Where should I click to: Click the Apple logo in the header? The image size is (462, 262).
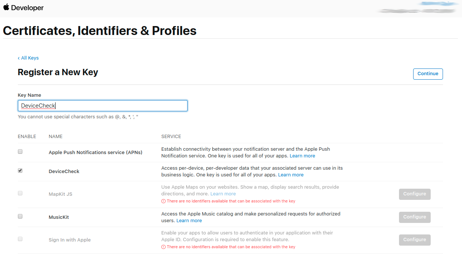6,7
